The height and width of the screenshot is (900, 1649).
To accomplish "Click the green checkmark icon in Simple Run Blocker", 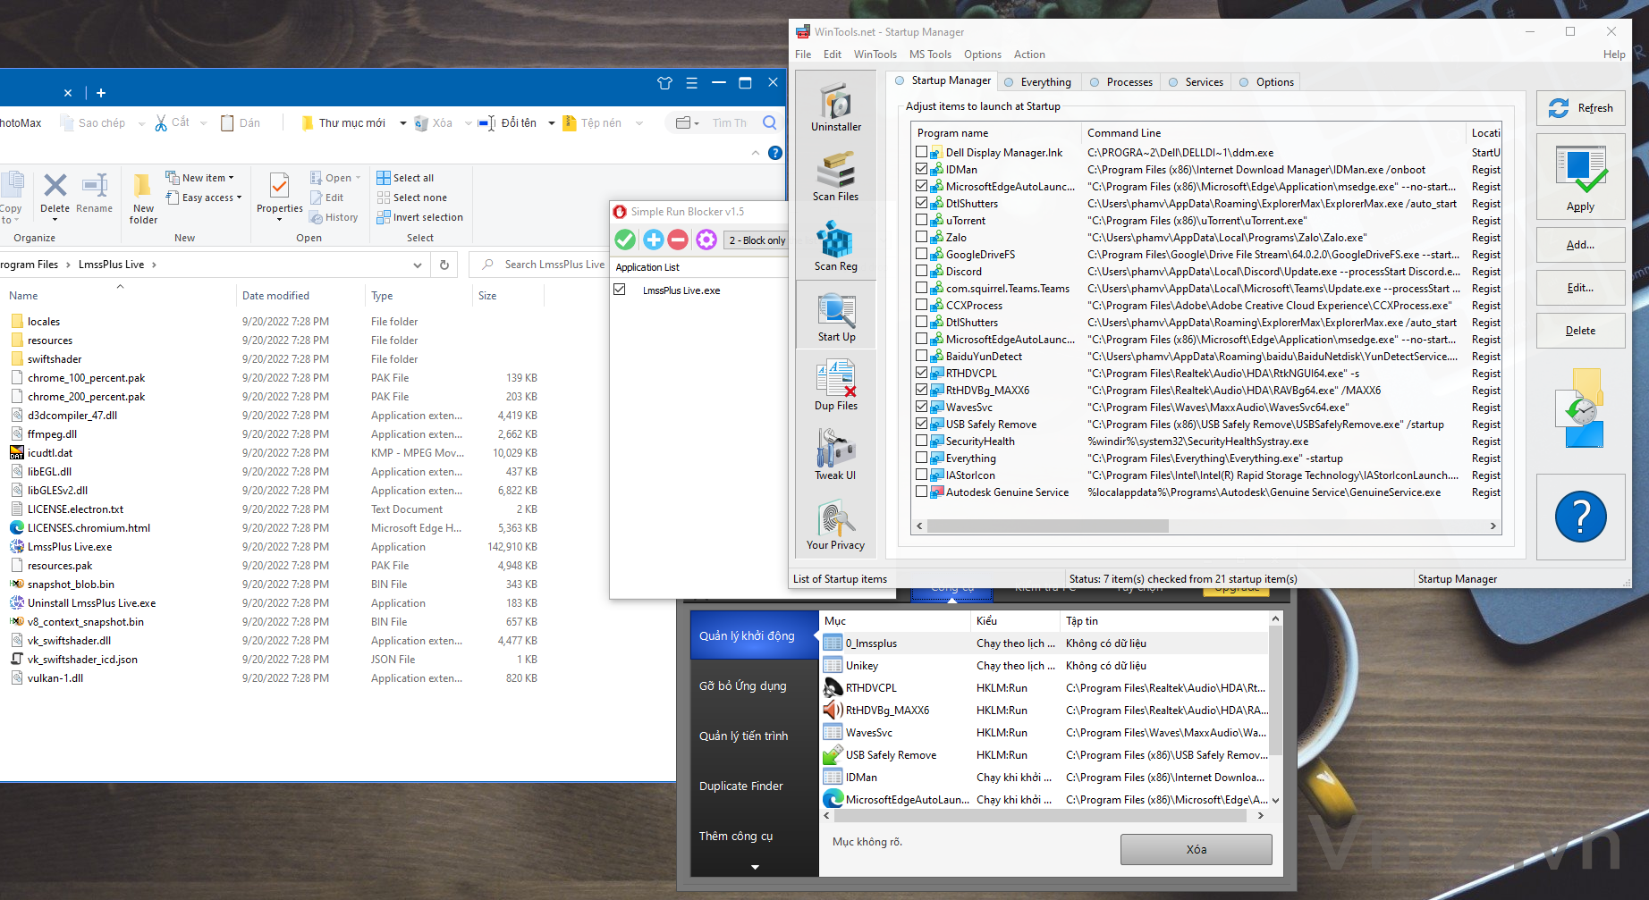I will click(x=625, y=240).
